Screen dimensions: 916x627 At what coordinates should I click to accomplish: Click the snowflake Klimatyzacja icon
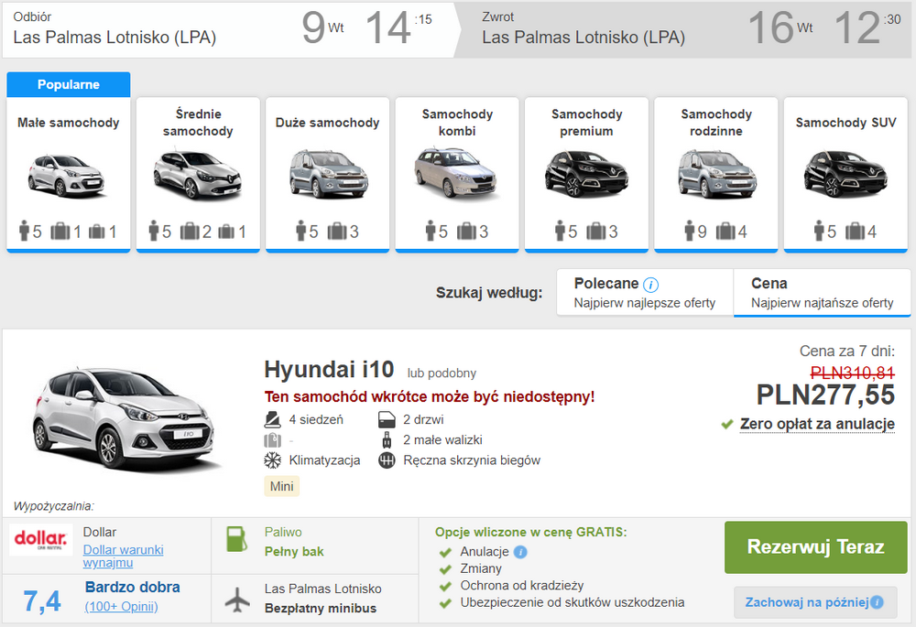point(272,460)
